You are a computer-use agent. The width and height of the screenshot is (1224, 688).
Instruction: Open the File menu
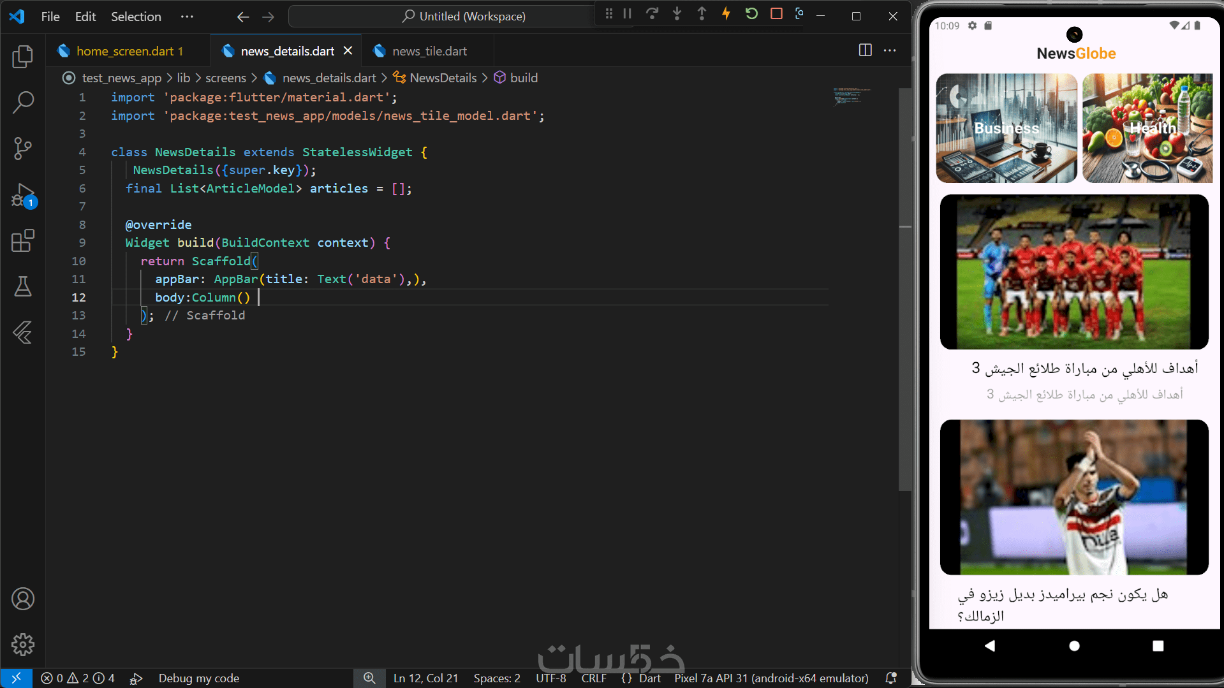point(50,17)
